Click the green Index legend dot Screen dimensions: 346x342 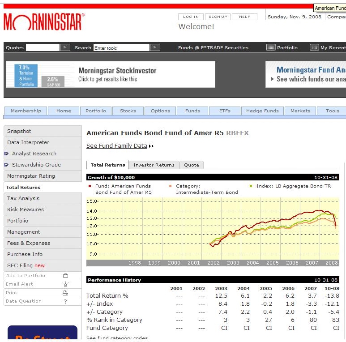[x=251, y=186]
